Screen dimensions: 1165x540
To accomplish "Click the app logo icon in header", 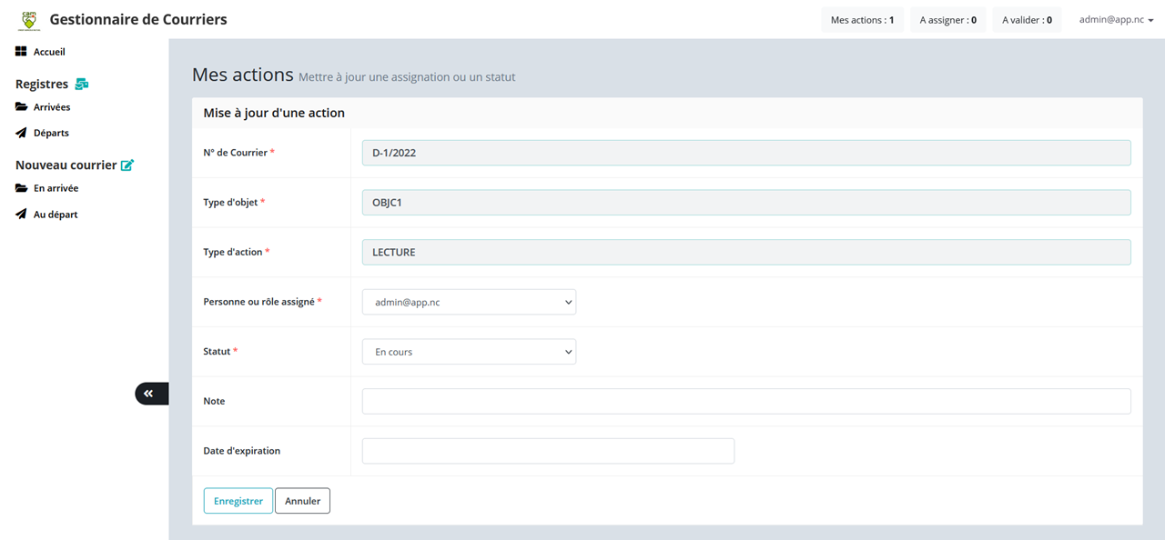I will (x=30, y=19).
